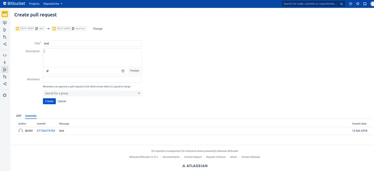
Task: Open the Documentation footer link
Action: [171, 157]
